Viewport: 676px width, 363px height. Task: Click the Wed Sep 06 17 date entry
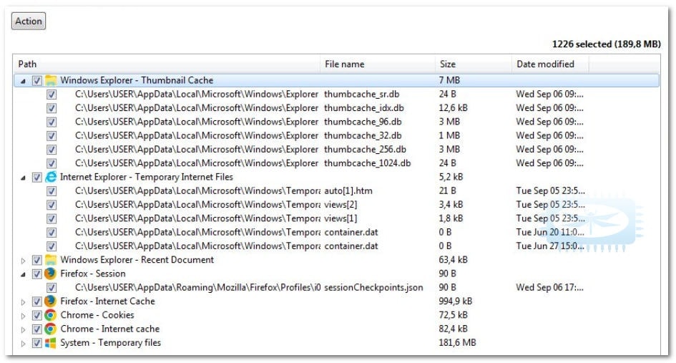click(x=549, y=288)
